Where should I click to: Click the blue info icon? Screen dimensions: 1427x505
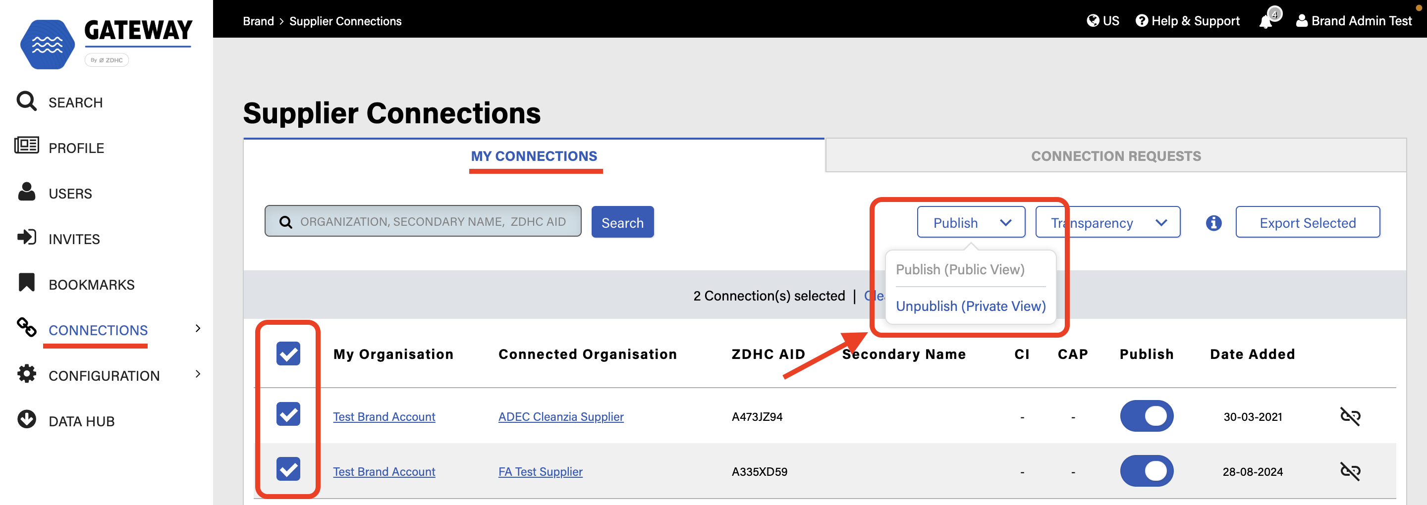[1213, 223]
